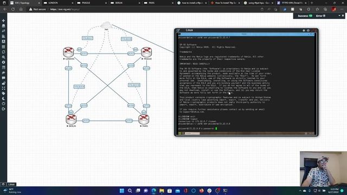The width and height of the screenshot is (347, 195).
Task: Open the lab chat icon in the sidebar
Action: coord(3,78)
